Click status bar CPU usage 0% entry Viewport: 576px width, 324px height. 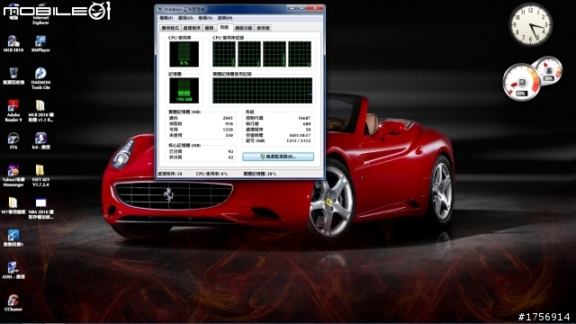(x=212, y=174)
